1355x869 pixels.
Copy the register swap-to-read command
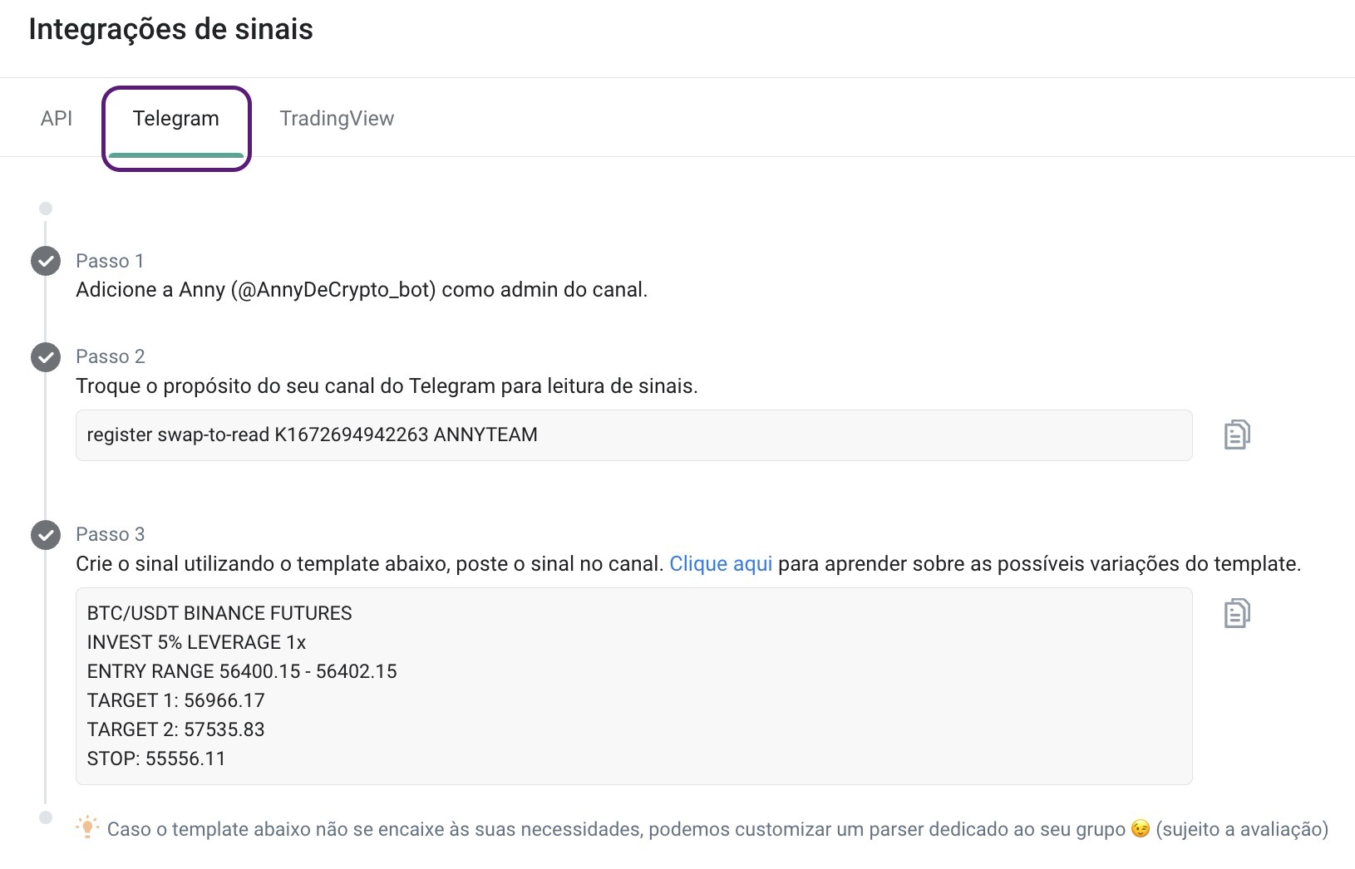pos(1237,434)
